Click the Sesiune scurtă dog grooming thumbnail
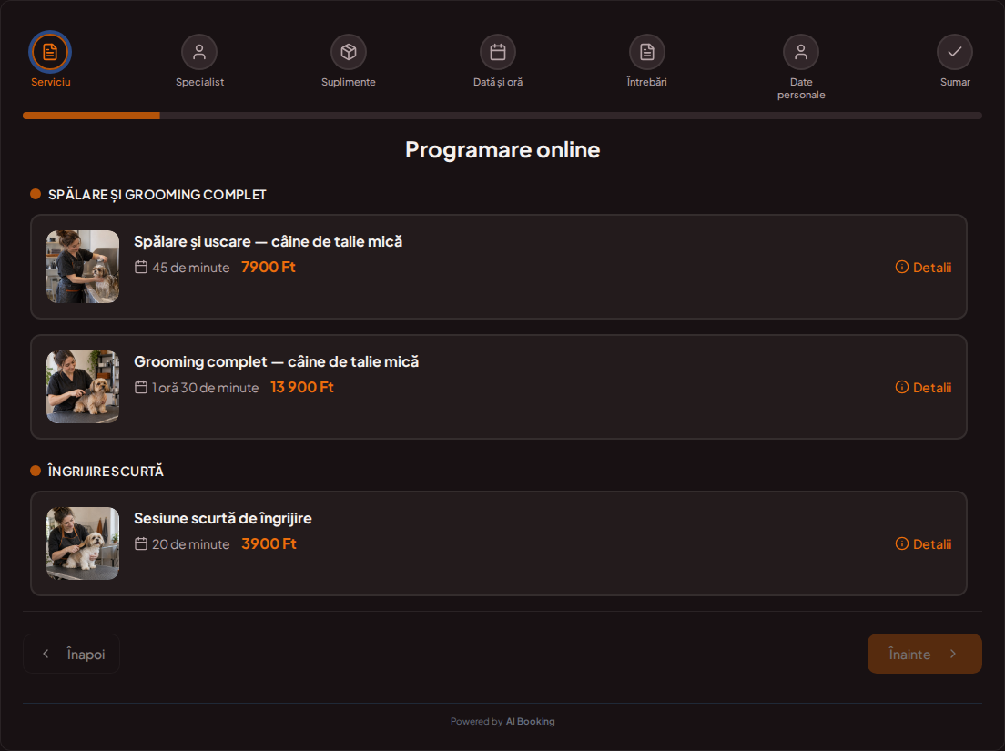The height and width of the screenshot is (751, 1005). pos(83,543)
